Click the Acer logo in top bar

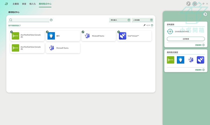point(6,4)
